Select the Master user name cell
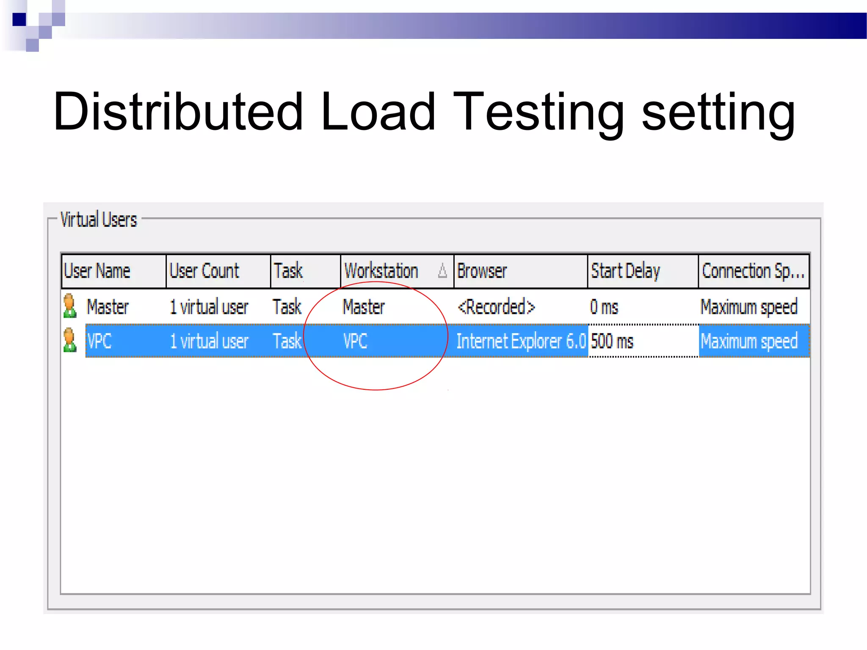 pos(108,307)
